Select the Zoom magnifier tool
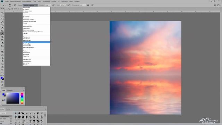The height and width of the screenshot is (125, 222). (2, 70)
